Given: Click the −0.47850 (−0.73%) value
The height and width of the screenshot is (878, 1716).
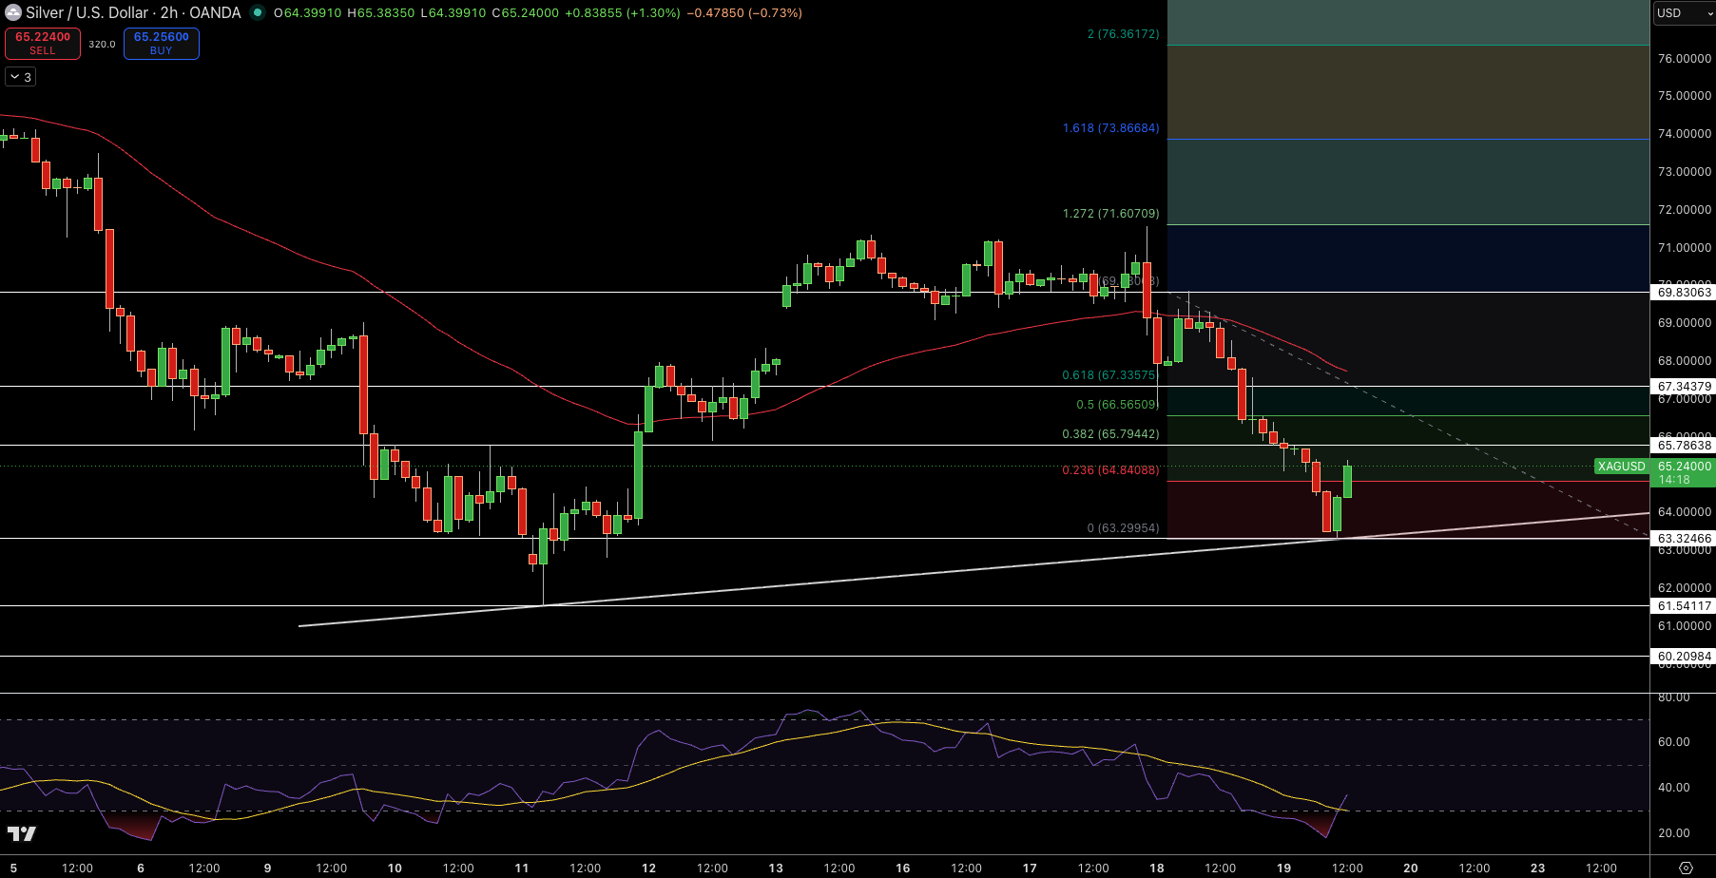Looking at the screenshot, I should click(744, 12).
